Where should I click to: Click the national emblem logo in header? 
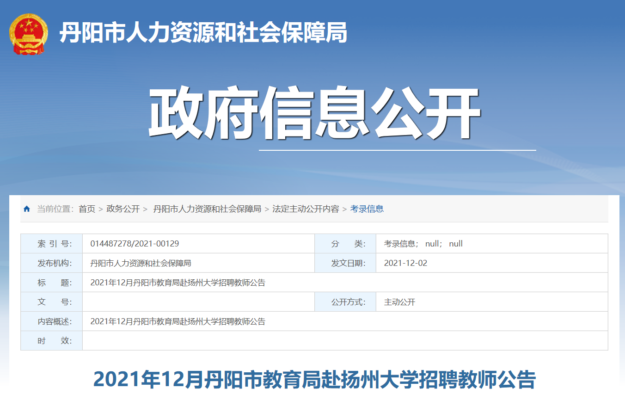[x=28, y=34]
